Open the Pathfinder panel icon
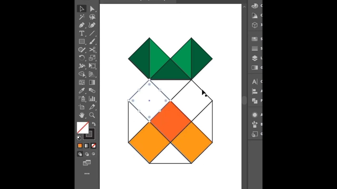Viewport: 337px width, 189px height. pyautogui.click(x=255, y=101)
